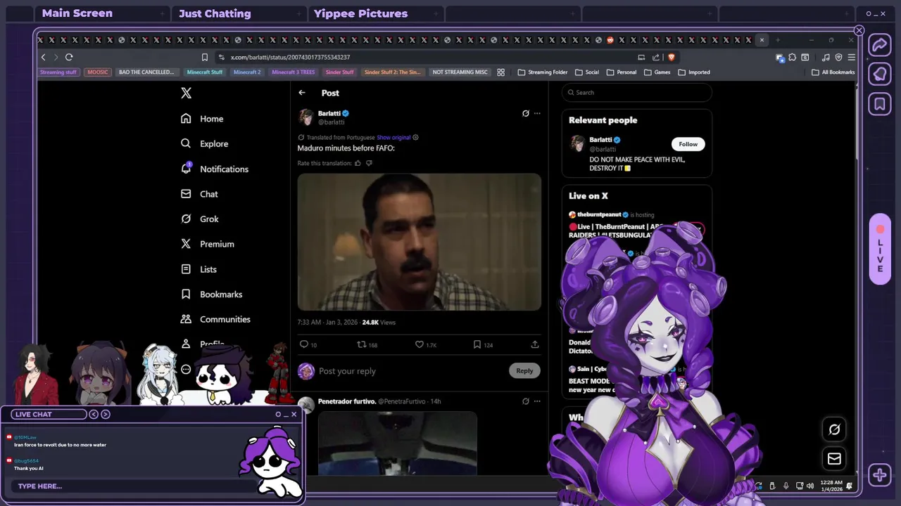Click the Brave shields icon
This screenshot has width=901, height=506.
(x=671, y=57)
